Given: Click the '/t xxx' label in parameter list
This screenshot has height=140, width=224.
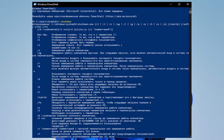Looking at the screenshot, I should tap(41, 118).
